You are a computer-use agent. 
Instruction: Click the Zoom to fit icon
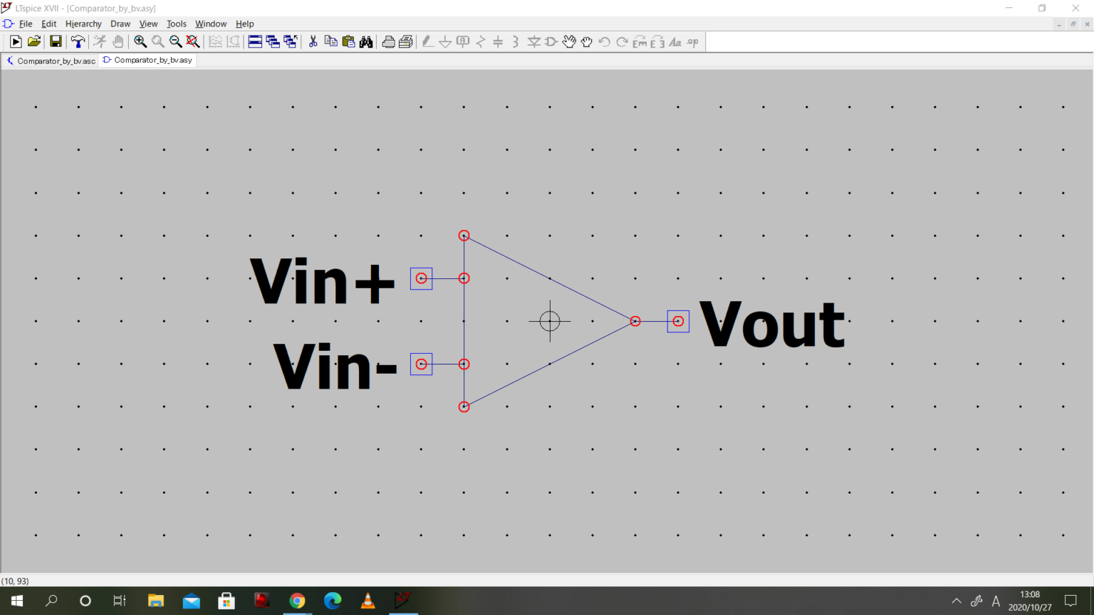click(193, 42)
